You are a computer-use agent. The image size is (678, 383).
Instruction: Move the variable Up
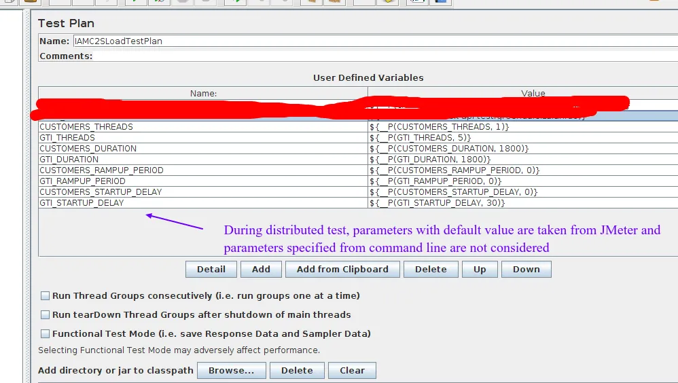(x=480, y=270)
